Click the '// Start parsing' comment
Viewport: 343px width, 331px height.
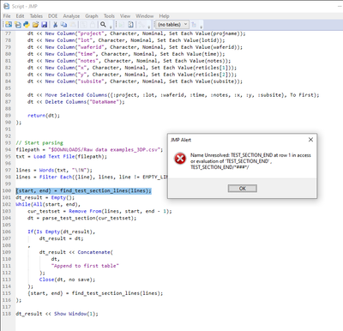coord(39,142)
